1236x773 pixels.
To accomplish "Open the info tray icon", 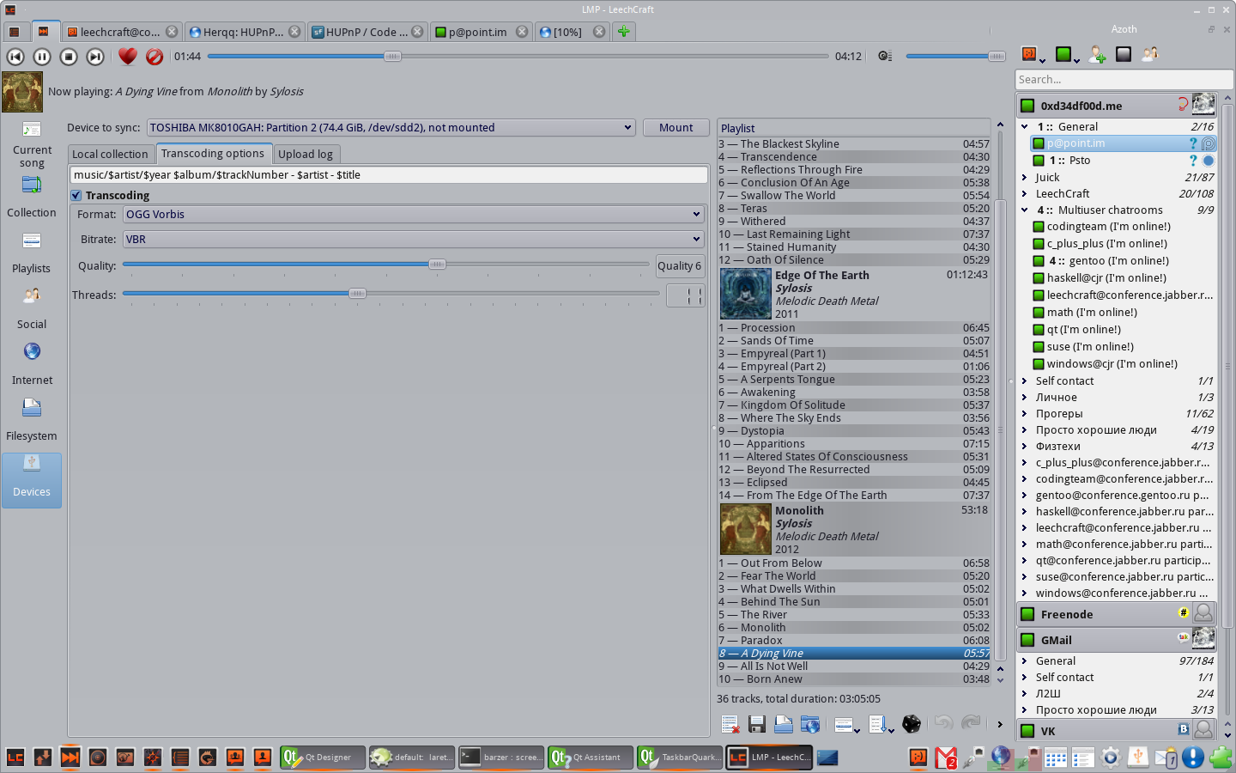I will pyautogui.click(x=1193, y=757).
